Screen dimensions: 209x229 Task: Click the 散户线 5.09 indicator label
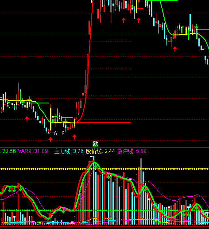(132, 151)
